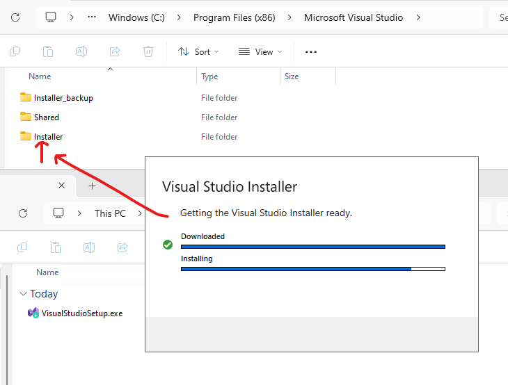Select Microsoft Visual Studio breadcrumb segment
This screenshot has width=508, height=385.
(x=354, y=17)
